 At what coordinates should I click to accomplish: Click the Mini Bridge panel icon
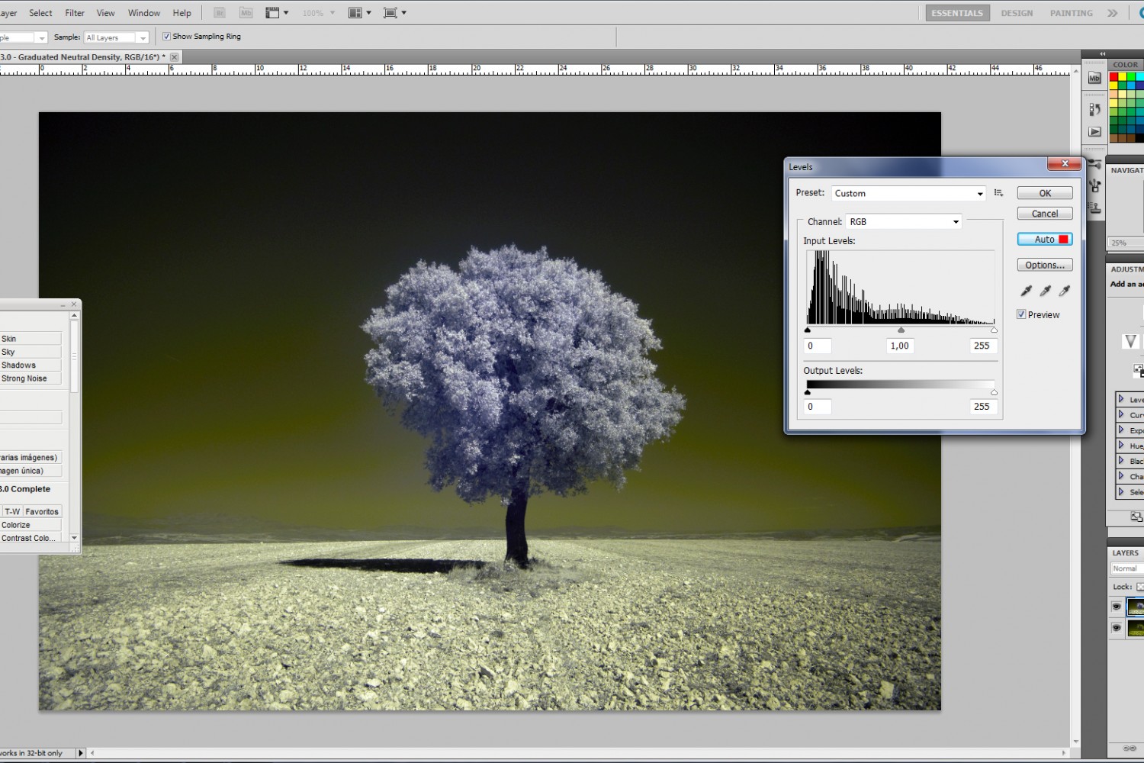pos(1094,78)
